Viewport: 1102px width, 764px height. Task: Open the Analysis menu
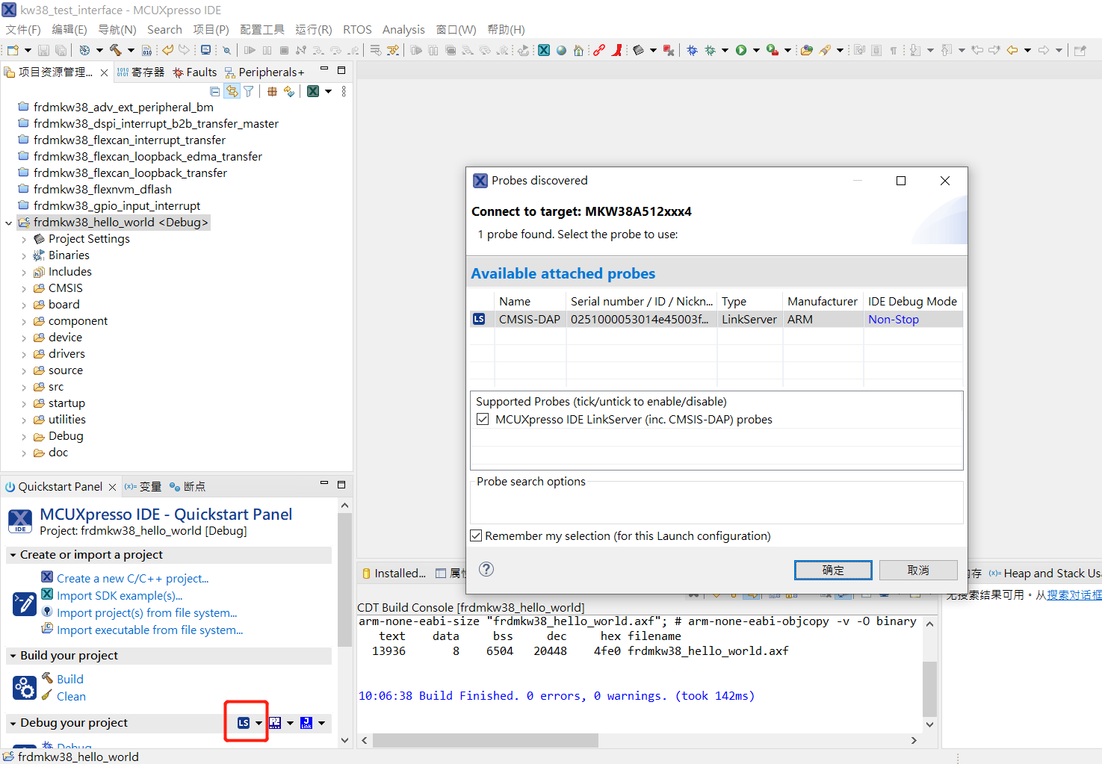point(403,30)
